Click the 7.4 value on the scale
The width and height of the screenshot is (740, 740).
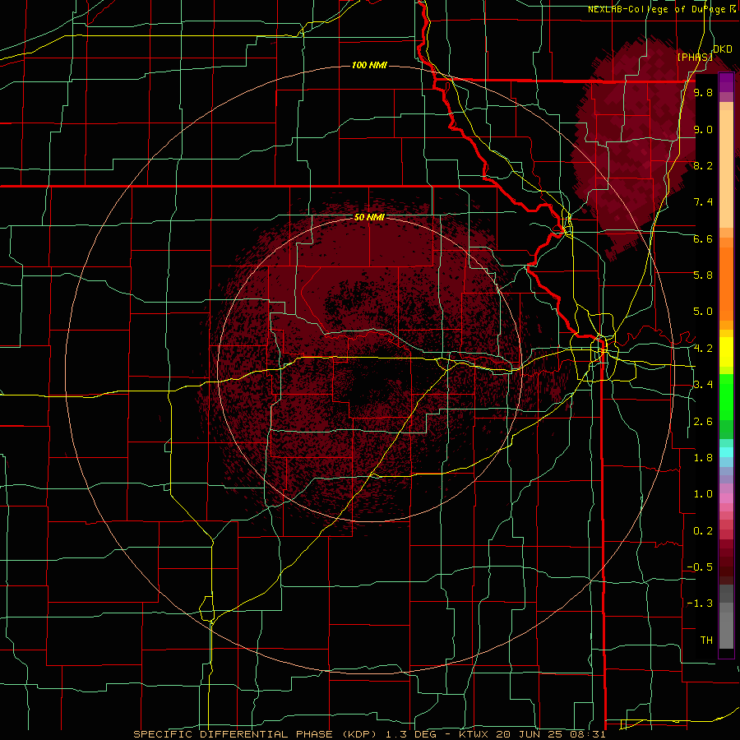[x=703, y=202]
